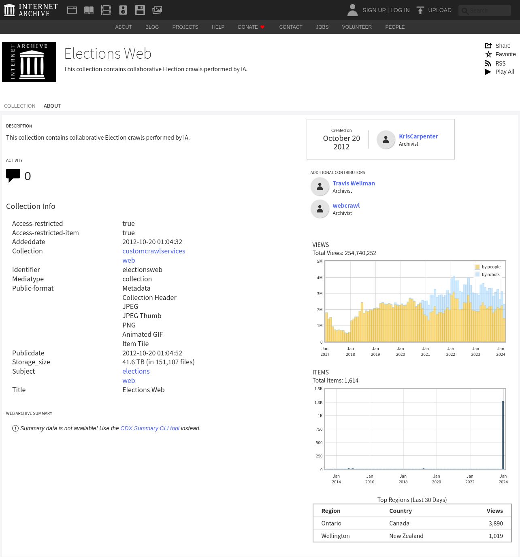Open the Images icon in top bar
Image resolution: width=520 pixels, height=557 pixels.
click(157, 10)
